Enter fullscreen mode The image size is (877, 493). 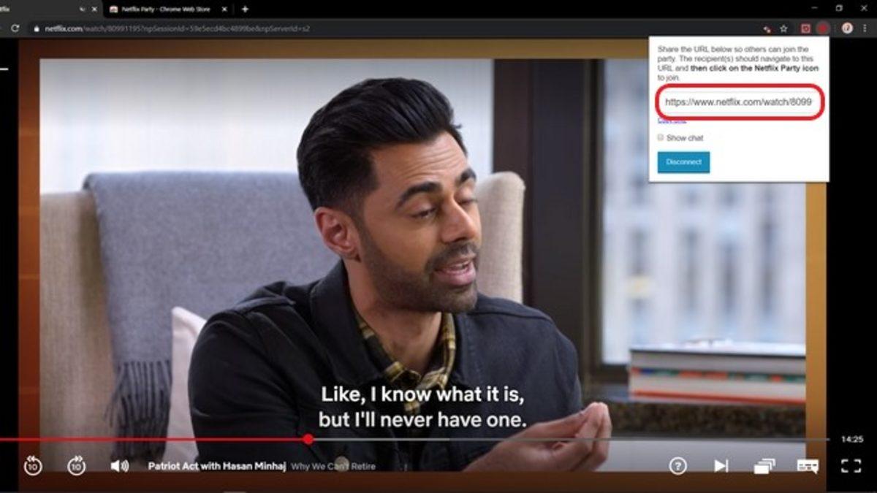(850, 465)
